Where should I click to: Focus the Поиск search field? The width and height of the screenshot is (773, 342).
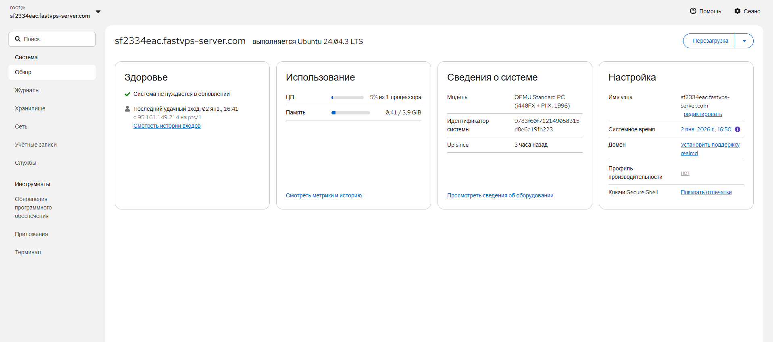(x=52, y=39)
